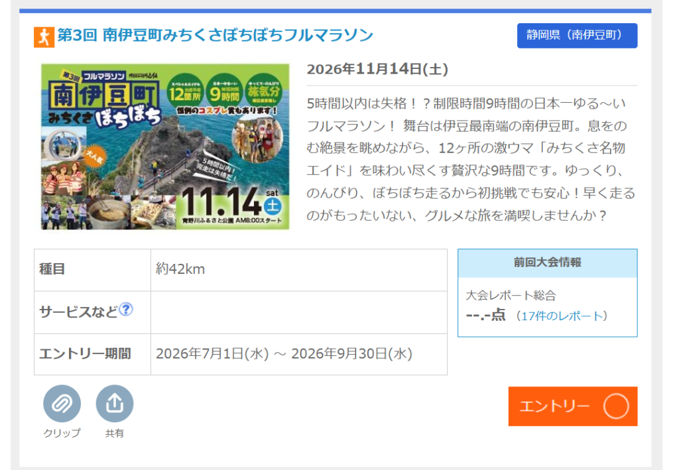Click the orange エントリー button

pos(572,406)
